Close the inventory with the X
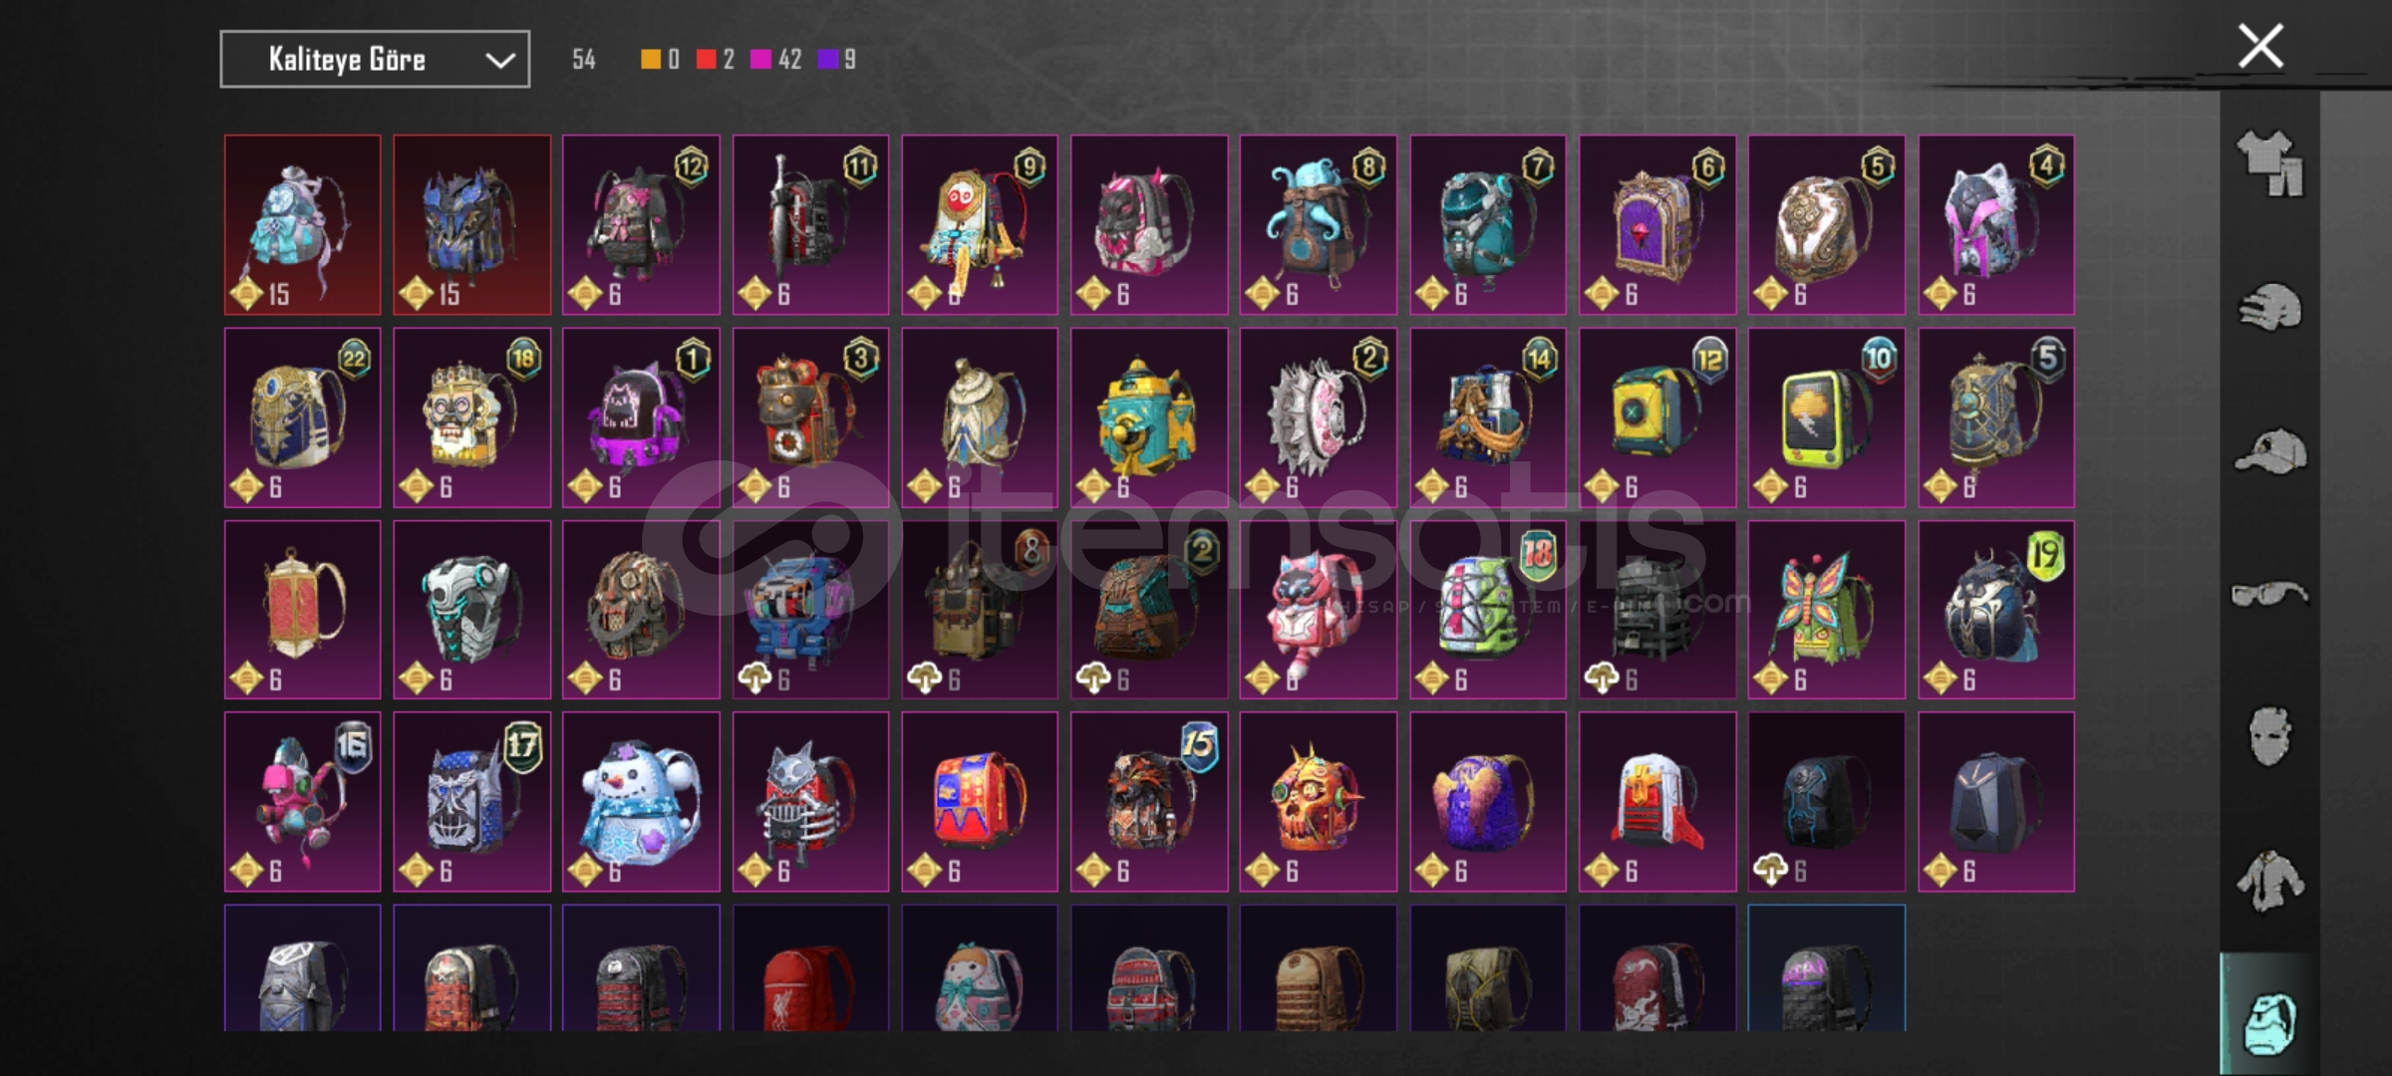Image resolution: width=2392 pixels, height=1076 pixels. [x=2260, y=46]
